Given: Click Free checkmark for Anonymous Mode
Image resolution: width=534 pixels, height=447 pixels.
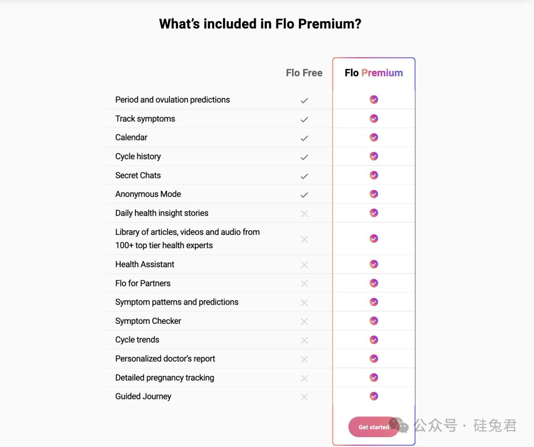Looking at the screenshot, I should (304, 195).
